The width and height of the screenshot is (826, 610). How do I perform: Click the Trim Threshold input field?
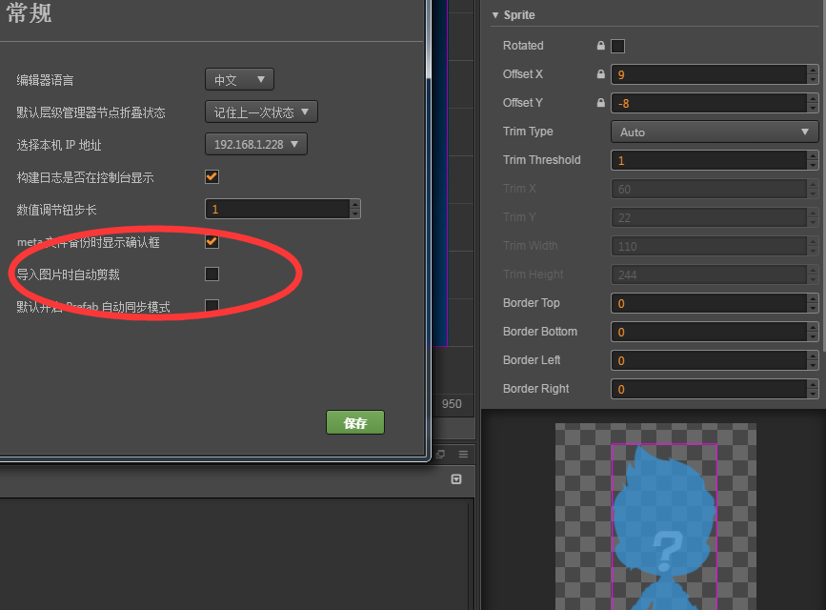tap(709, 160)
